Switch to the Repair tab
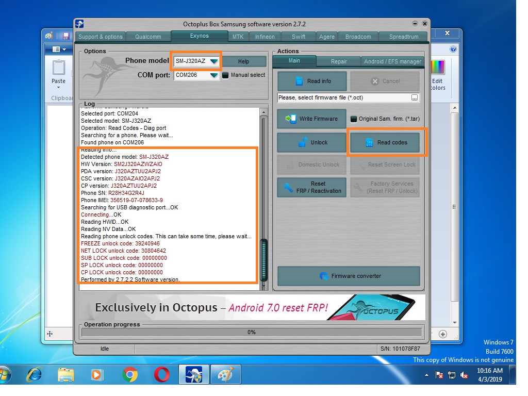 [x=339, y=62]
